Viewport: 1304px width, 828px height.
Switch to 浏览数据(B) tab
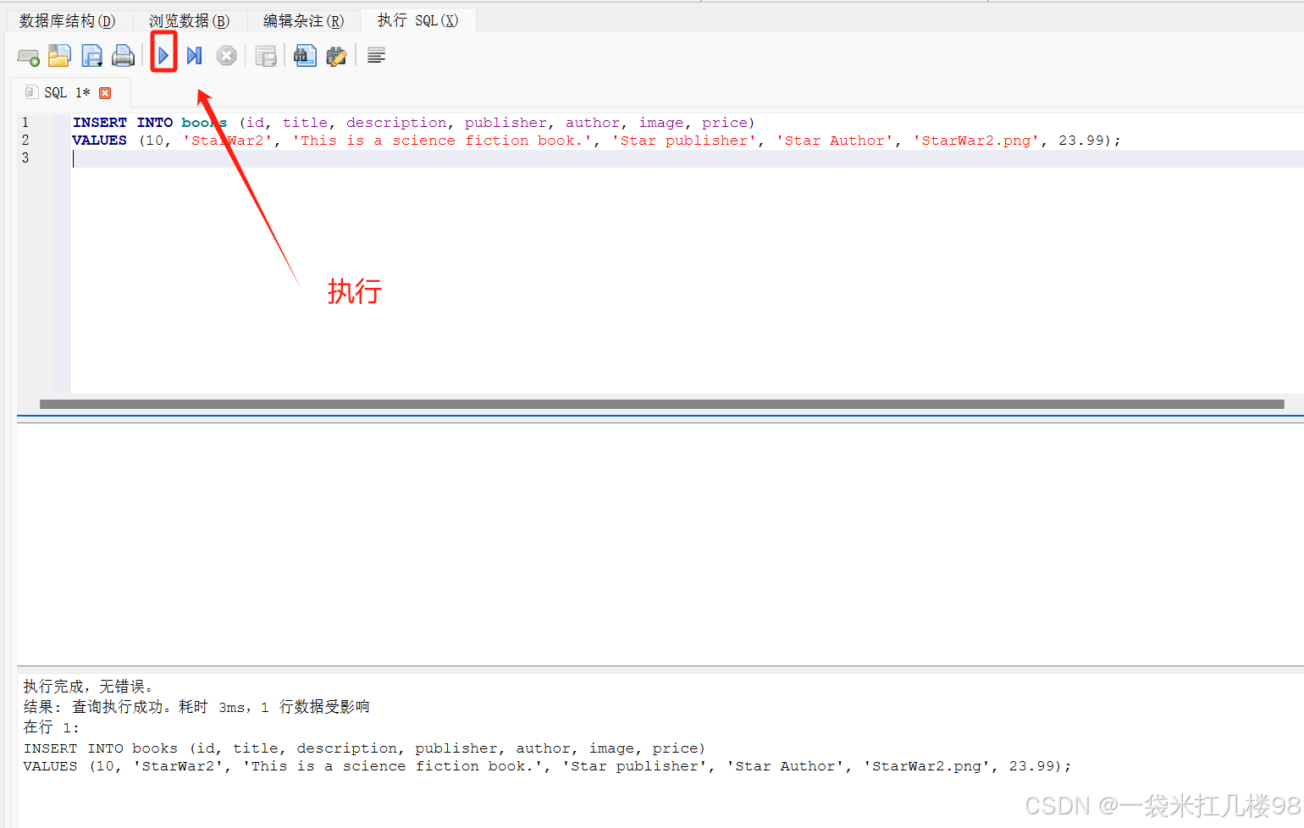(189, 20)
